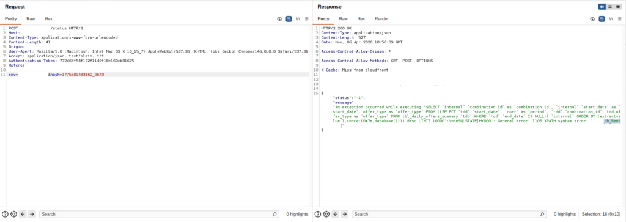Toggle line wrap icon in Request panel
The image size is (626, 222).
[289, 19]
